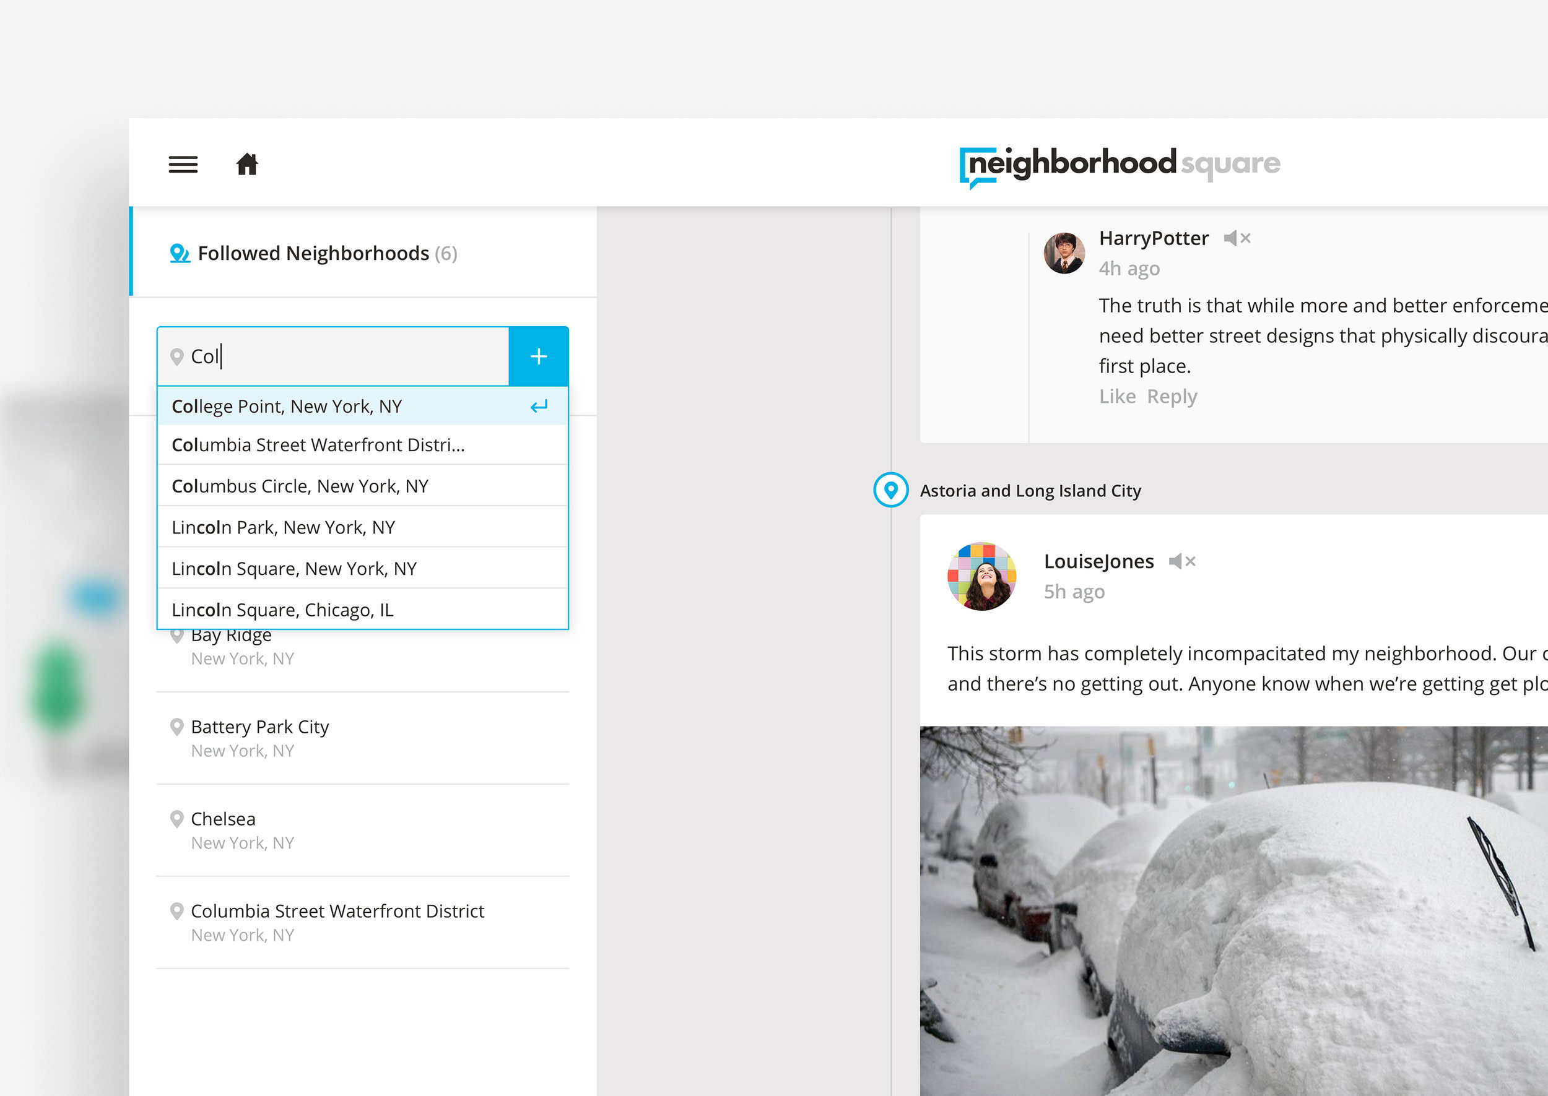The height and width of the screenshot is (1096, 1548).
Task: Click the Astoria and Long Island City location marker
Action: [x=891, y=490]
